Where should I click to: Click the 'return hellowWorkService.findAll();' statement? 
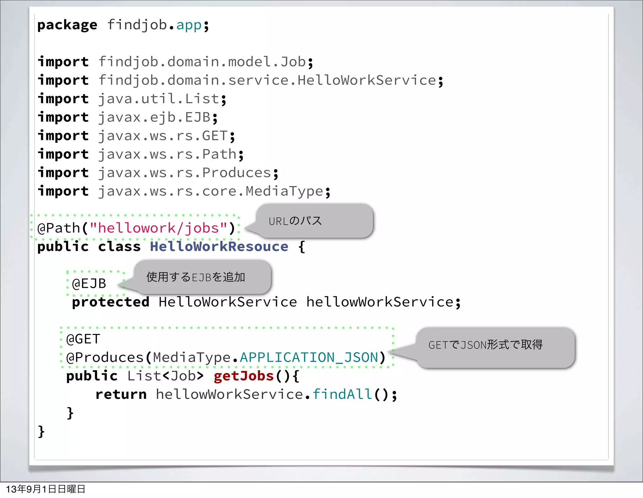pyautogui.click(x=246, y=394)
